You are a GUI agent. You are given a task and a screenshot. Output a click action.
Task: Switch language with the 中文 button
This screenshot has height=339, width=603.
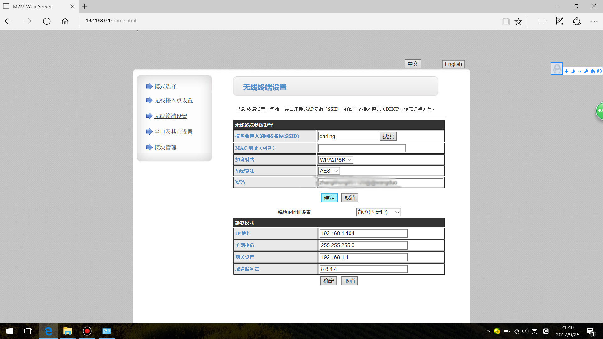pyautogui.click(x=412, y=64)
